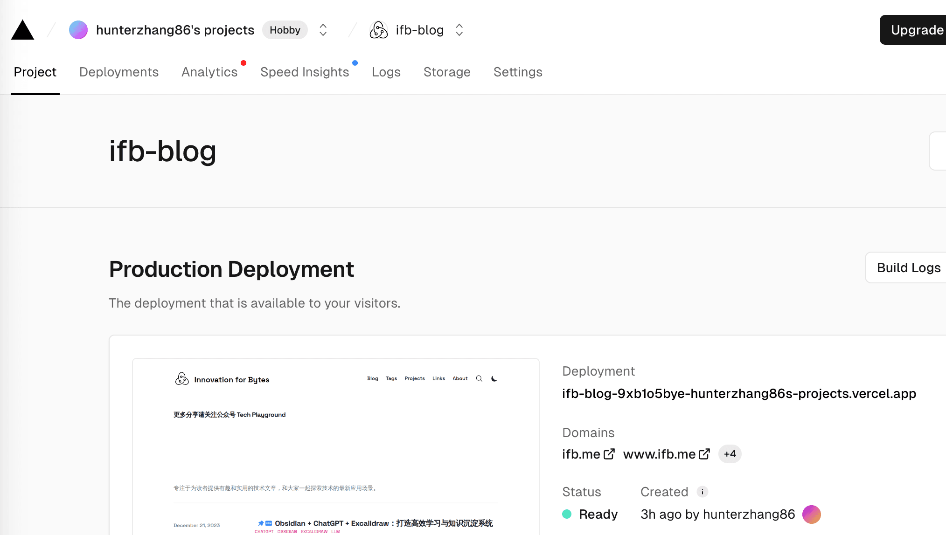Toggle dark mode moon in preview

pos(494,378)
